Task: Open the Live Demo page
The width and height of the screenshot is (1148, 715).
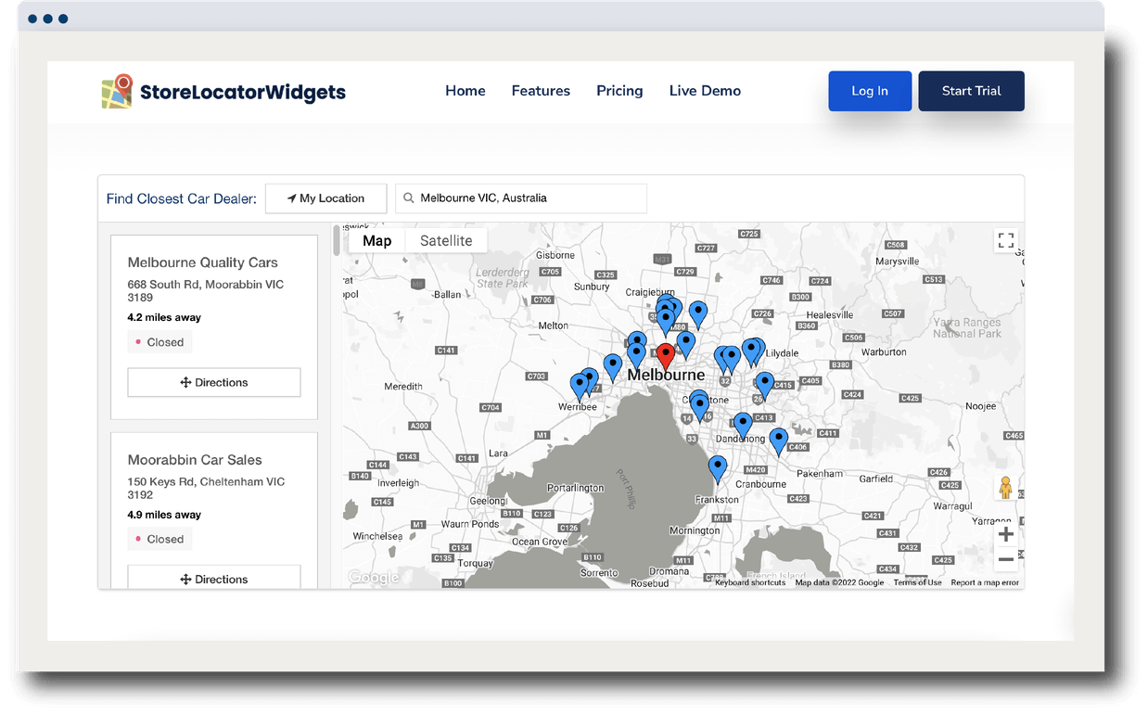Action: [x=705, y=91]
